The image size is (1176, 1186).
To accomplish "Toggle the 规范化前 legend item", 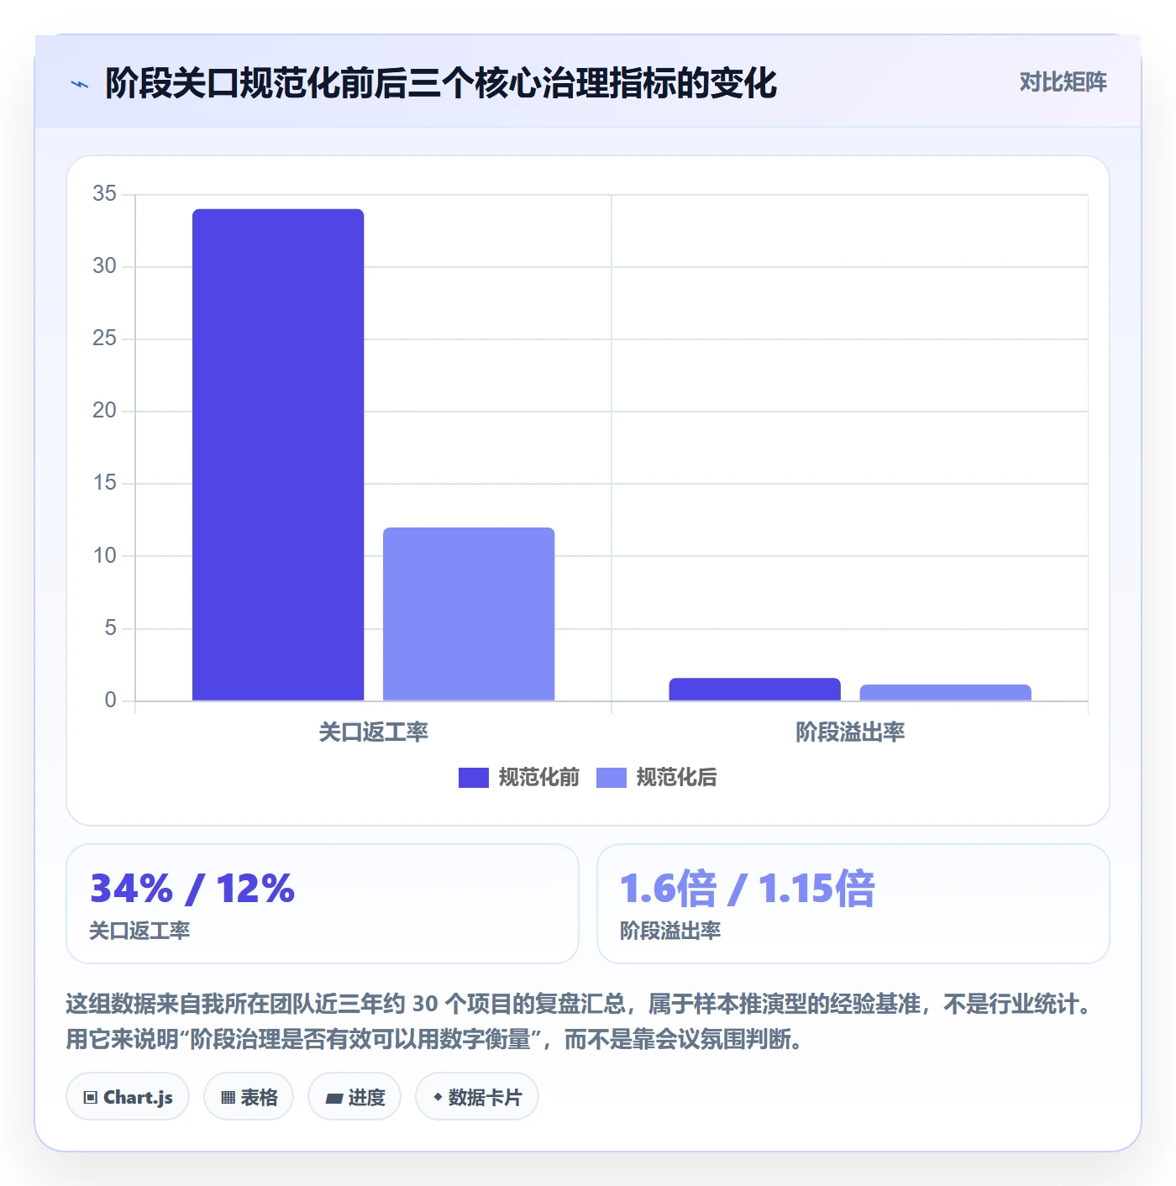I will point(519,778).
